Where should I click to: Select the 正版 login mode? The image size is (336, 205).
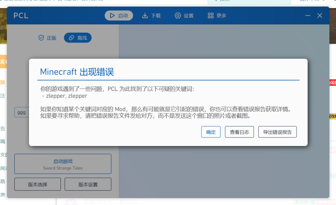click(x=47, y=38)
